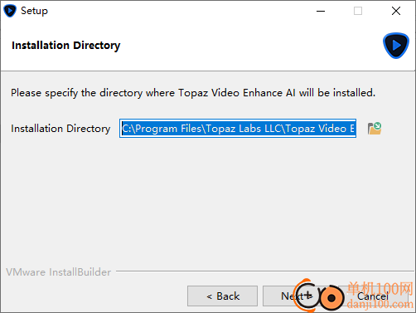The width and height of the screenshot is (416, 313).
Task: Click the greyed-out maximize window box
Action: pyautogui.click(x=358, y=11)
